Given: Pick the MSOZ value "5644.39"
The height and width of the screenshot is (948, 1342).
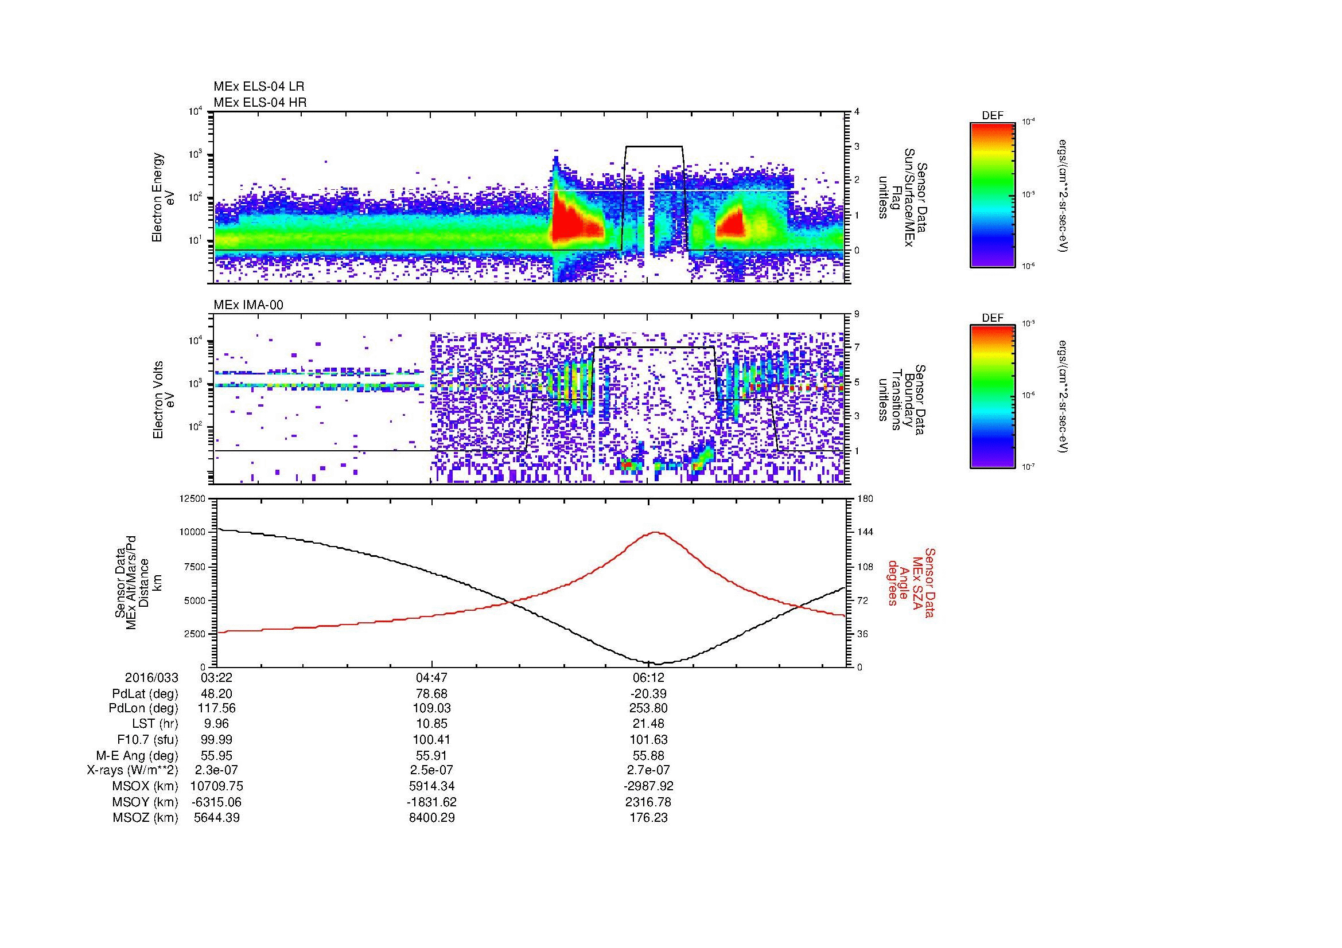Looking at the screenshot, I should 216,818.
